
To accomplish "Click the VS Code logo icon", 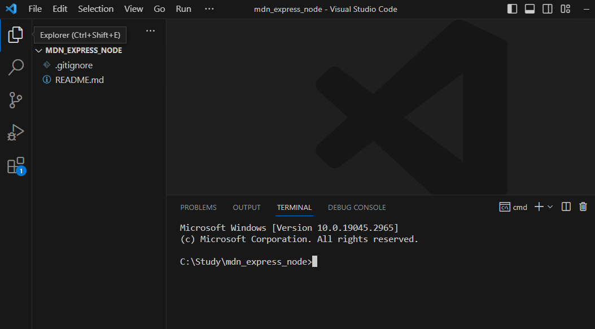I will 11,8.
